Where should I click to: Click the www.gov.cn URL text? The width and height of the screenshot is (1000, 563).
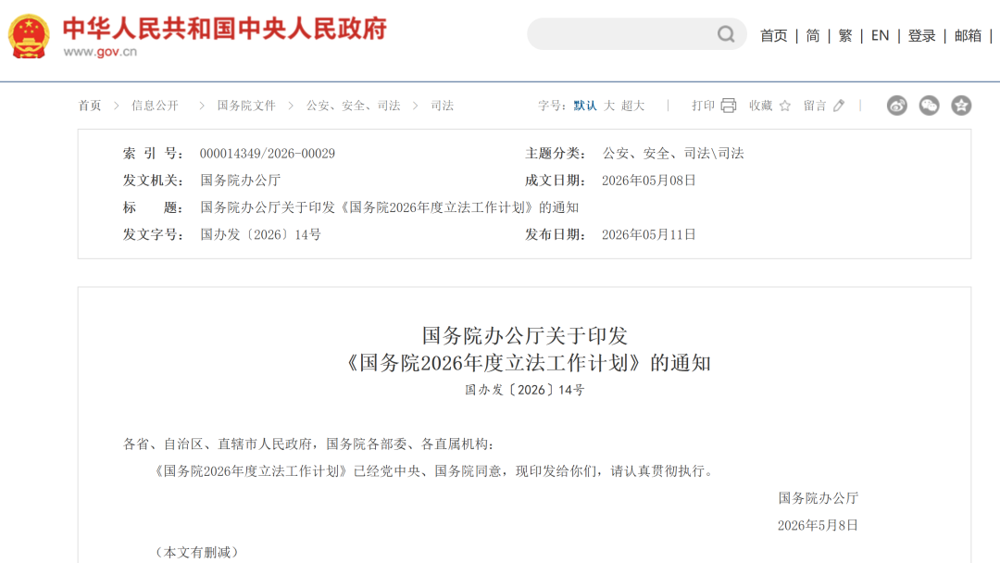(100, 52)
